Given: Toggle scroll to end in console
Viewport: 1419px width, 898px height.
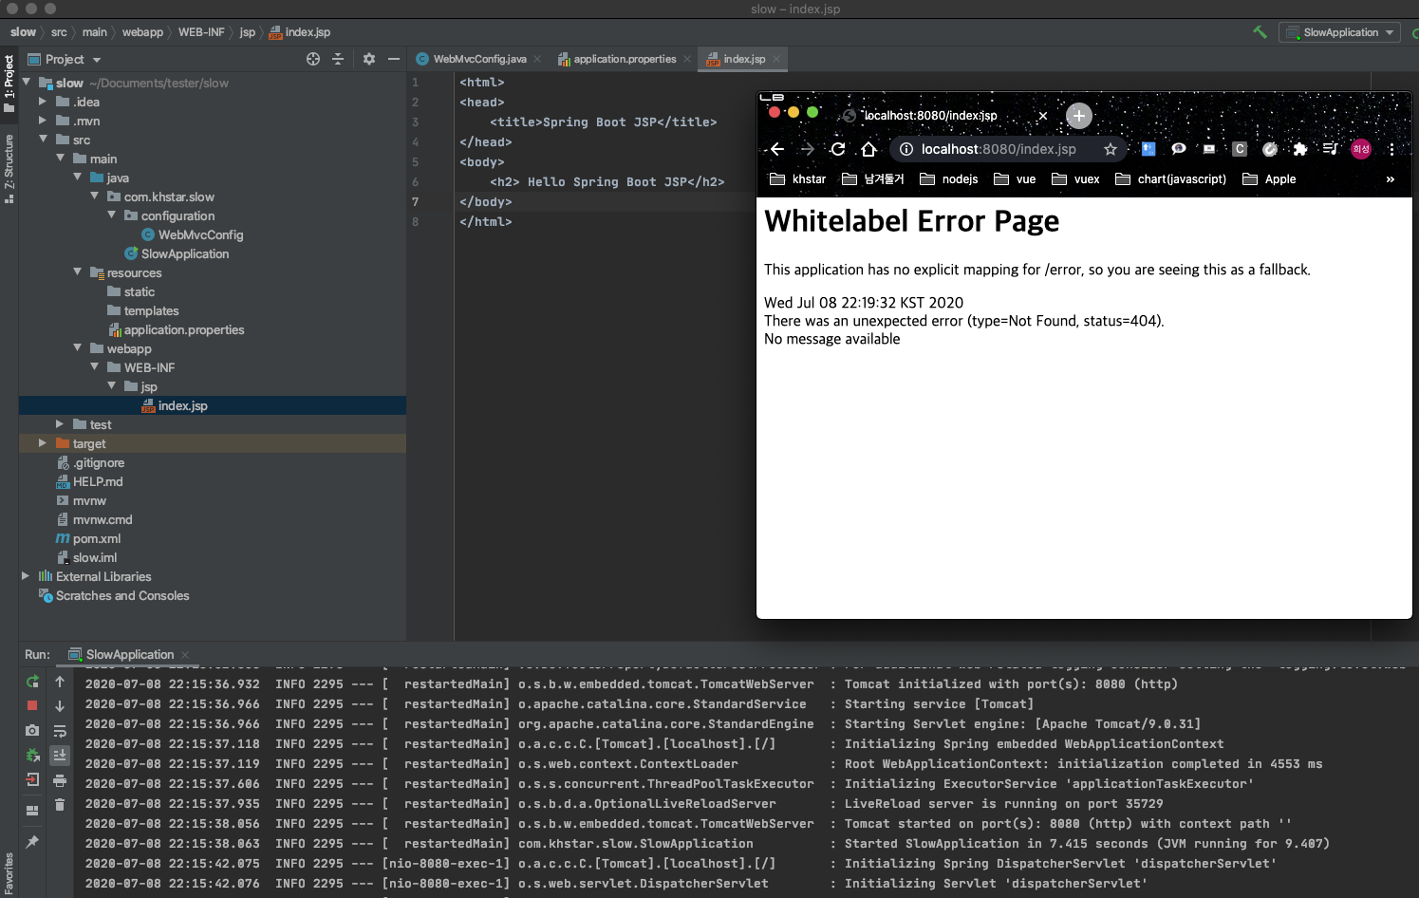Looking at the screenshot, I should tap(60, 756).
